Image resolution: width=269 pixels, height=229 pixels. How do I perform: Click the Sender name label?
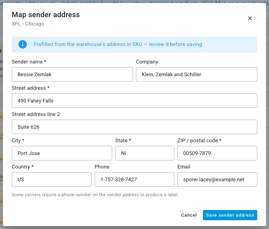coord(29,62)
